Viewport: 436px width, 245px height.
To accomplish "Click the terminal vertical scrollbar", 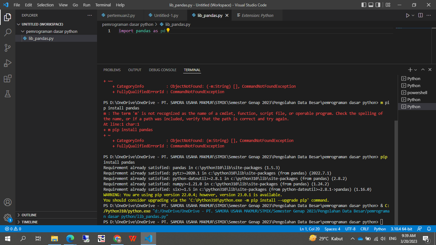I will click(396, 172).
